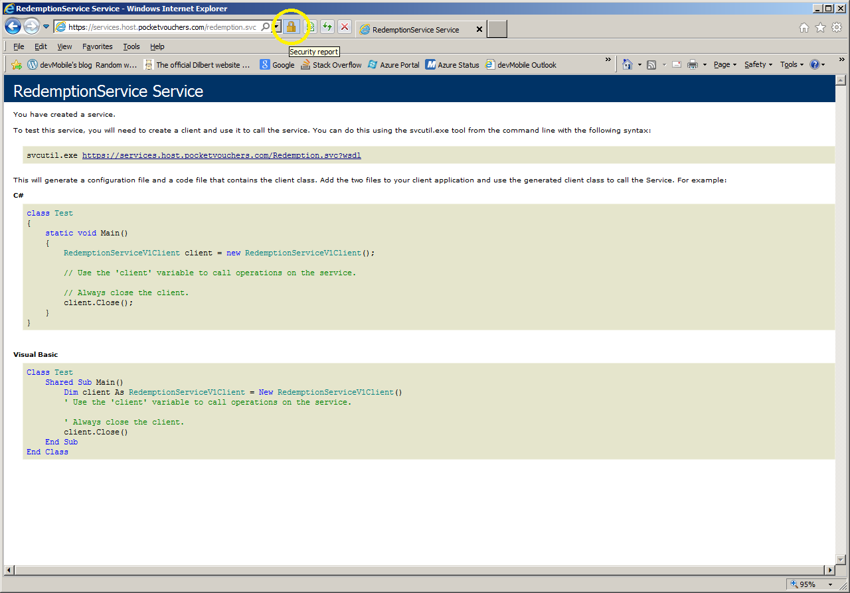Viewport: 850px width, 593px height.
Task: Select the RedemptionService Service tab
Action: [415, 30]
